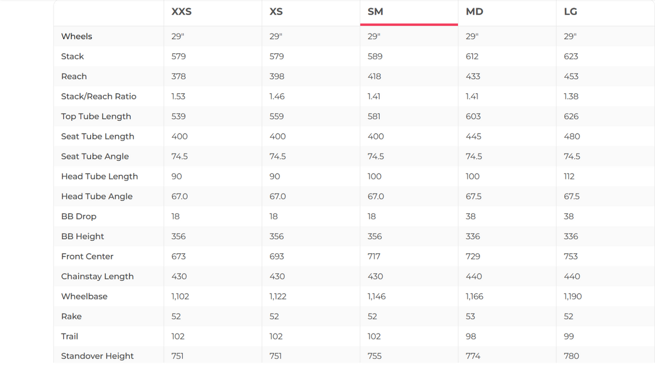Switch to the MD size column
655x368 pixels.
point(474,12)
